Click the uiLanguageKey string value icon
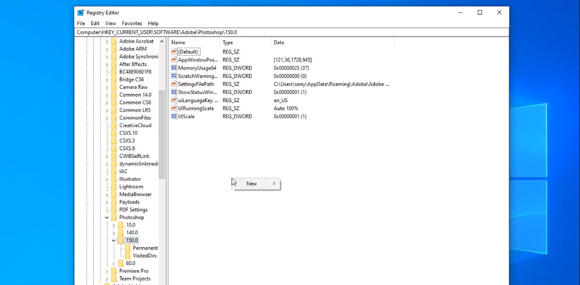This screenshot has width=580, height=285. click(174, 100)
